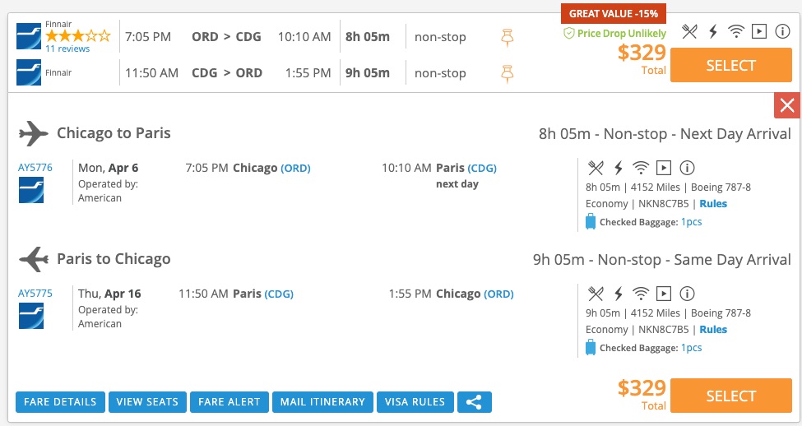Click MAIL ITINERARY button
Image resolution: width=802 pixels, height=426 pixels.
pyautogui.click(x=322, y=402)
